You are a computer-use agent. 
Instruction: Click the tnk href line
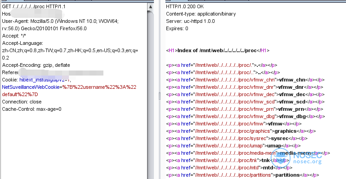point(228,160)
